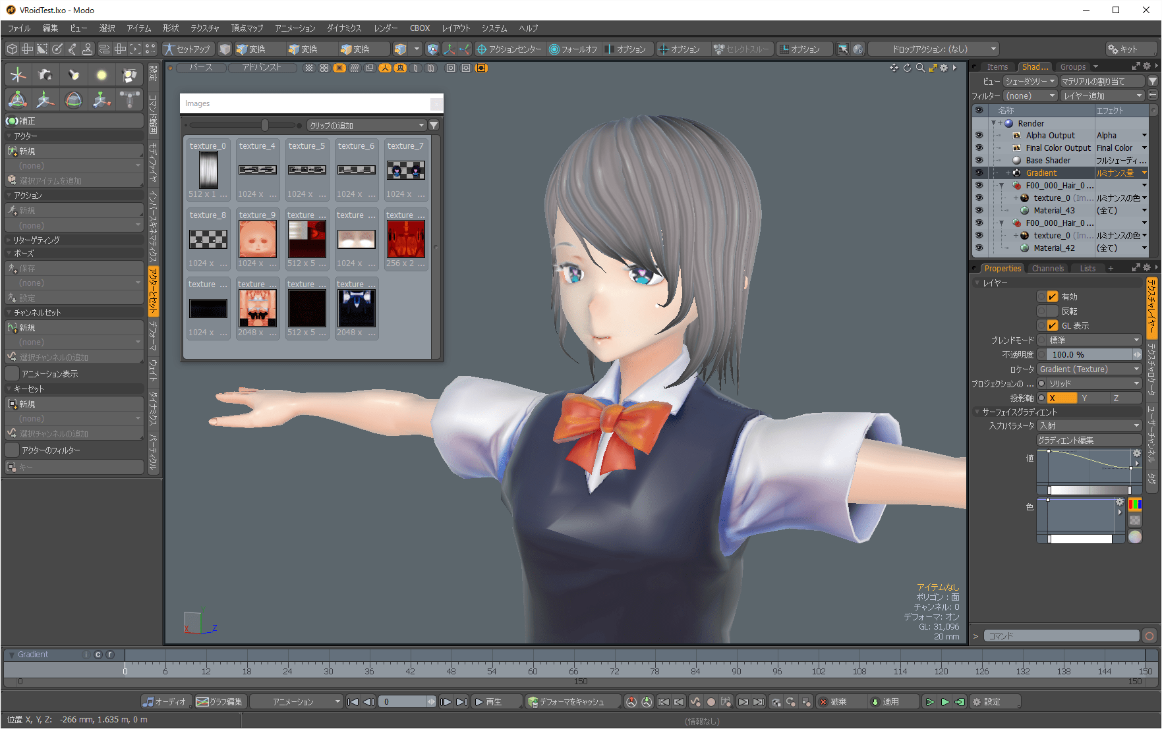Click the viewport pan arrows icon
The height and width of the screenshot is (729, 1162).
click(894, 68)
